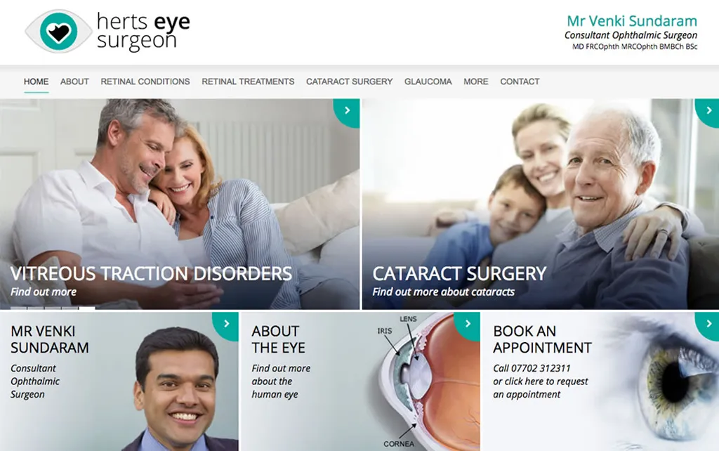Click arrow icon on Cataract Surgery banner
The height and width of the screenshot is (451, 719).
coord(708,110)
